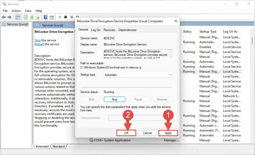Toggle the Show/Hide Action Pane toolbar icon

(x=52, y=17)
